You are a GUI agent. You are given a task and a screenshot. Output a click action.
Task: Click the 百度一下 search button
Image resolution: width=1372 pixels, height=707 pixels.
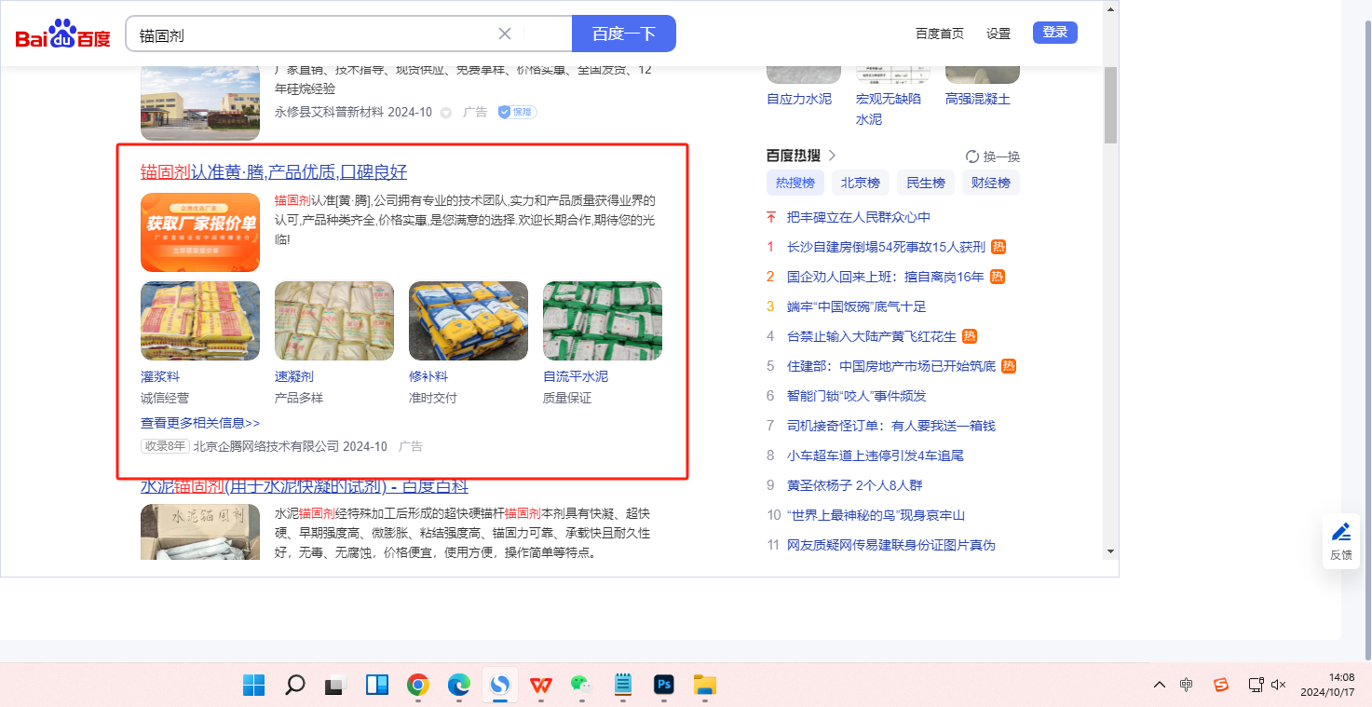click(x=623, y=34)
